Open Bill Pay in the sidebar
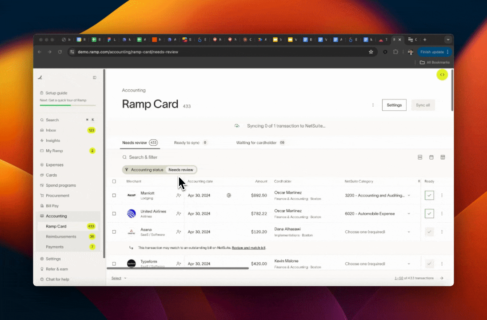This screenshot has width=487, height=320. [x=52, y=206]
